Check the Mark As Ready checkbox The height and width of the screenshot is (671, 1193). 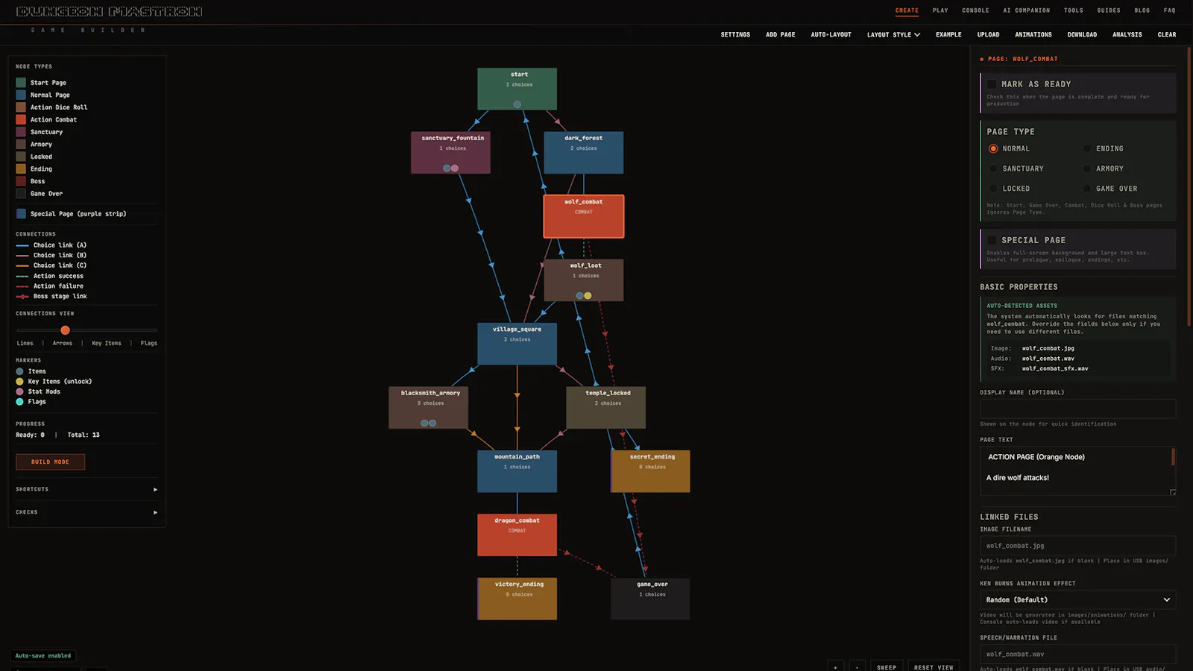[992, 84]
